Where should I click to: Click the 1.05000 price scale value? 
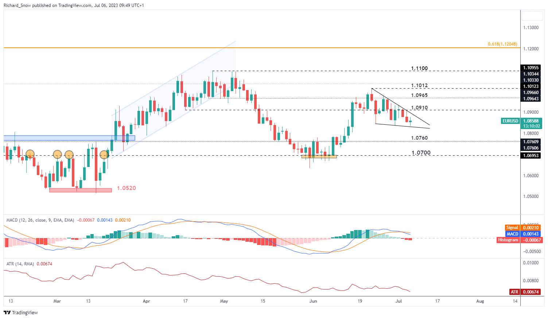(531, 197)
